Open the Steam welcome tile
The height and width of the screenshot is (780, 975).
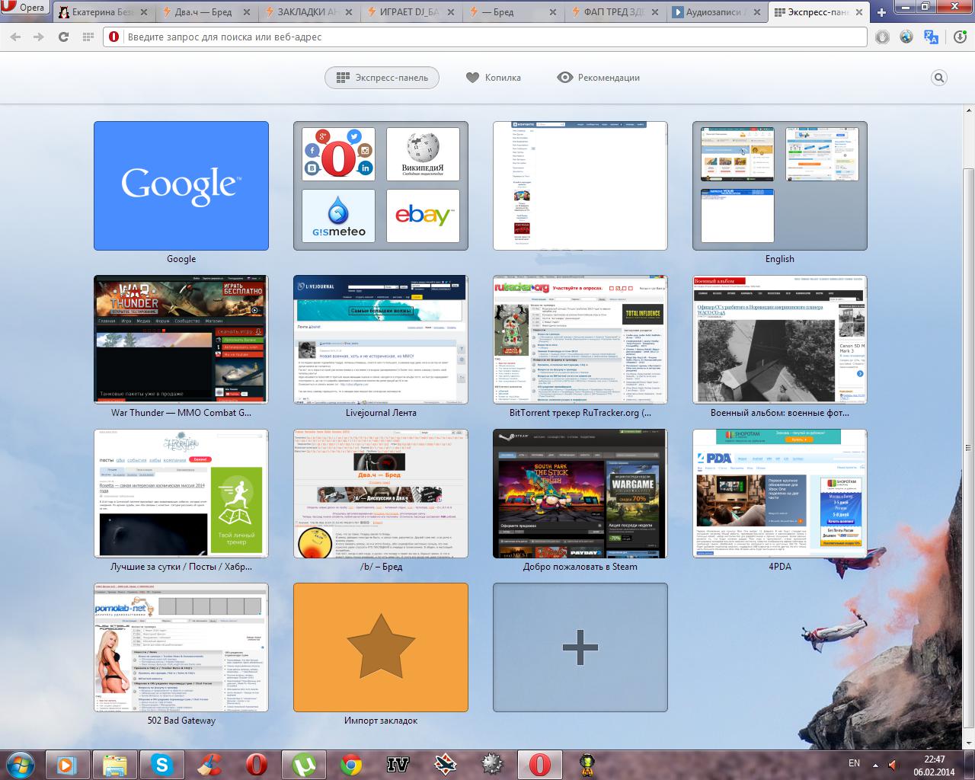click(x=580, y=494)
